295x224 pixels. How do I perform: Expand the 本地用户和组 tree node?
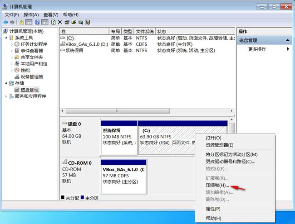11,64
